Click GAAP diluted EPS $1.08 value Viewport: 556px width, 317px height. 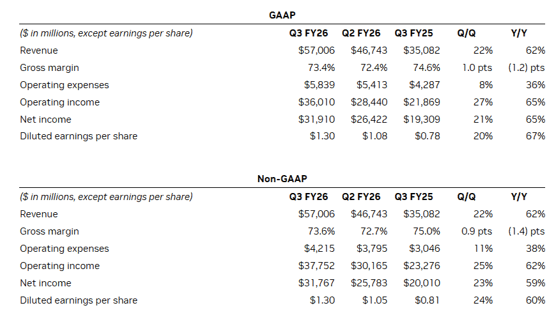click(375, 136)
